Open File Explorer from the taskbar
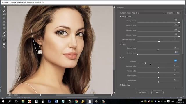186x104 pixels. (23, 101)
